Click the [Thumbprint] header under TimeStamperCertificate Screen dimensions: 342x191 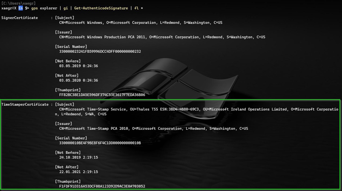(x=68, y=181)
